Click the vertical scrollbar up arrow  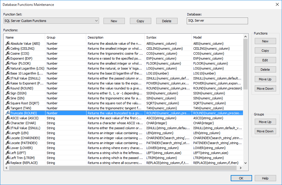pyautogui.click(x=245, y=37)
